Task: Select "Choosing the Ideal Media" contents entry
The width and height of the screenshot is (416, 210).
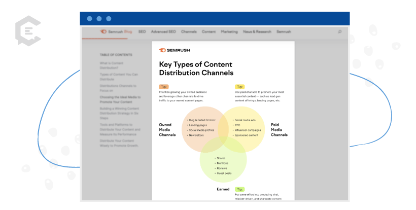Action: tap(120, 99)
